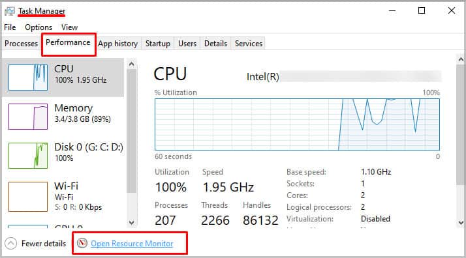Select the Memory usage mini graph
466x258 pixels.
tap(28, 117)
